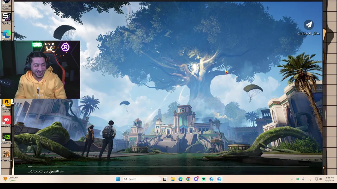Open the NVIDIA App desktop shortcut
Viewport: 337px width, 189px height.
[x=7, y=139]
